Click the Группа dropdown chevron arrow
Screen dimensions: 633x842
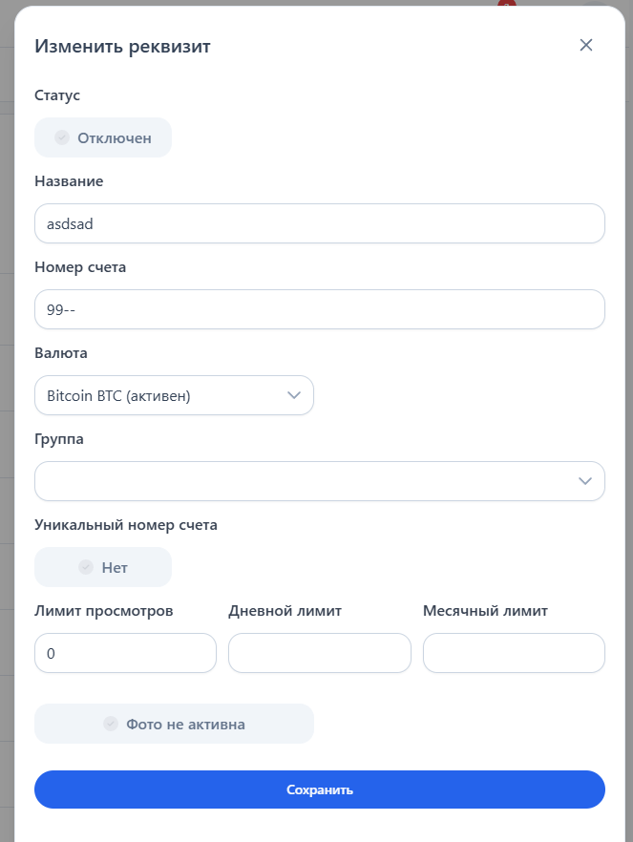coord(586,481)
